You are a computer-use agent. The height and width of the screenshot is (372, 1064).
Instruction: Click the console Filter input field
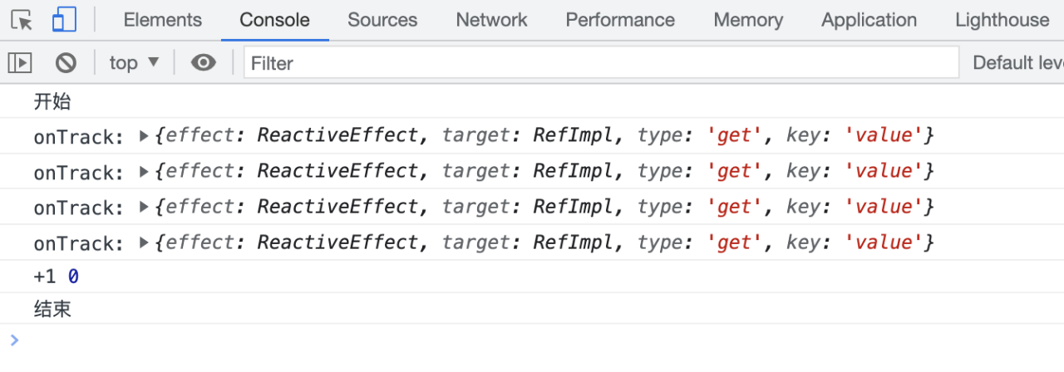[x=600, y=62]
